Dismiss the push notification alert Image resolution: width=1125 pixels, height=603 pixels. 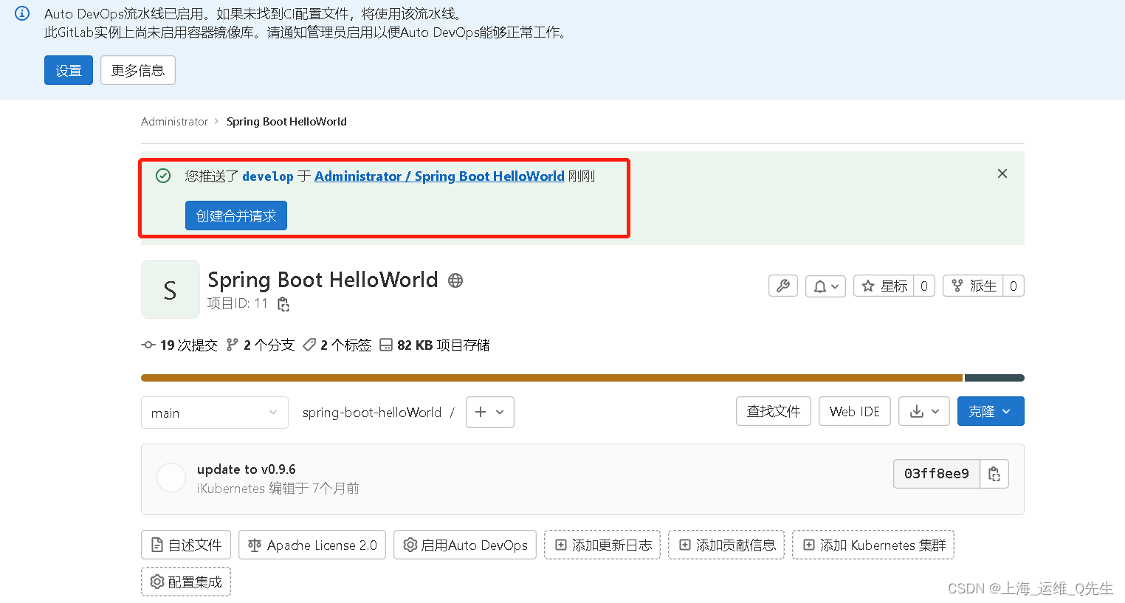[1002, 173]
